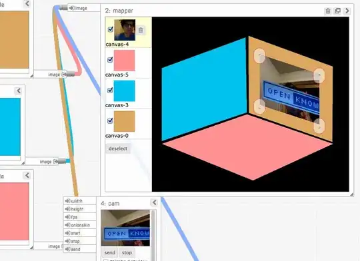This screenshot has height=261, width=360.
Task: Click the top-left corner warp handle
Action: (260, 55)
